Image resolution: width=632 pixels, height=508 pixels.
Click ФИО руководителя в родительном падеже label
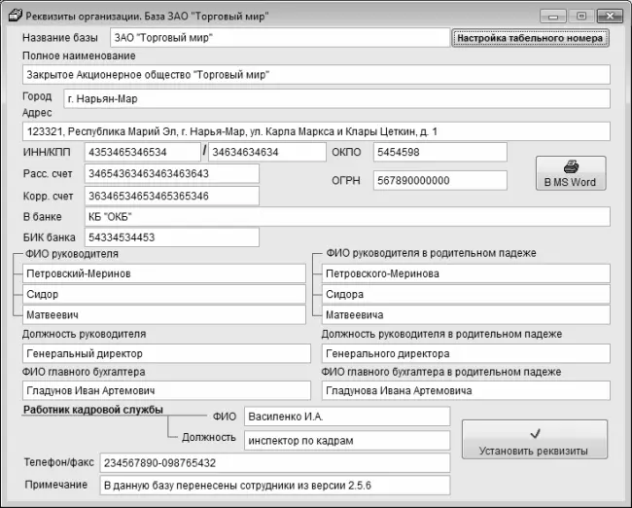tap(431, 253)
